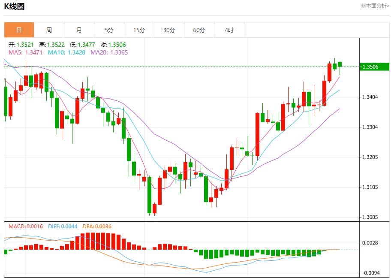
Task: Click the MA20: 1.3365 indicator label
Action: pyautogui.click(x=109, y=52)
